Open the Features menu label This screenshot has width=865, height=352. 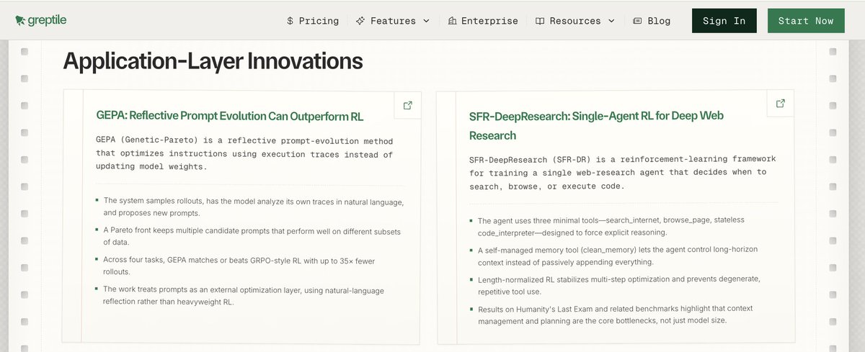(393, 21)
